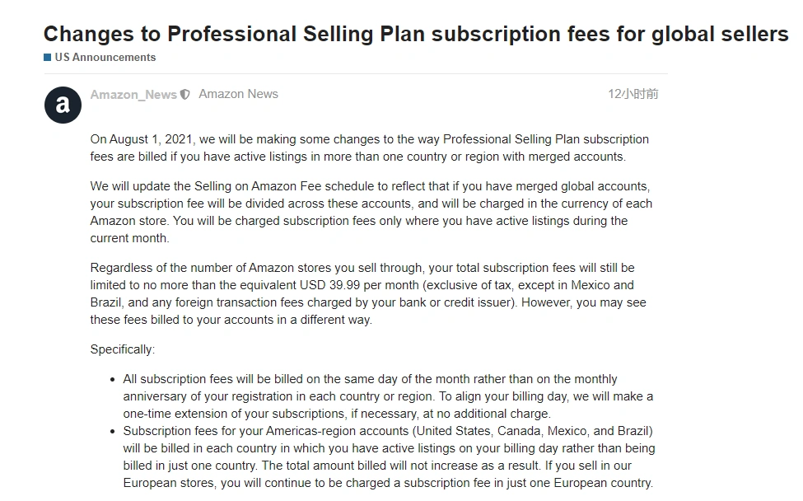This screenshot has width=803, height=501.
Task: Click the bullet dot before 'All subscription fees'
Action: (x=113, y=380)
